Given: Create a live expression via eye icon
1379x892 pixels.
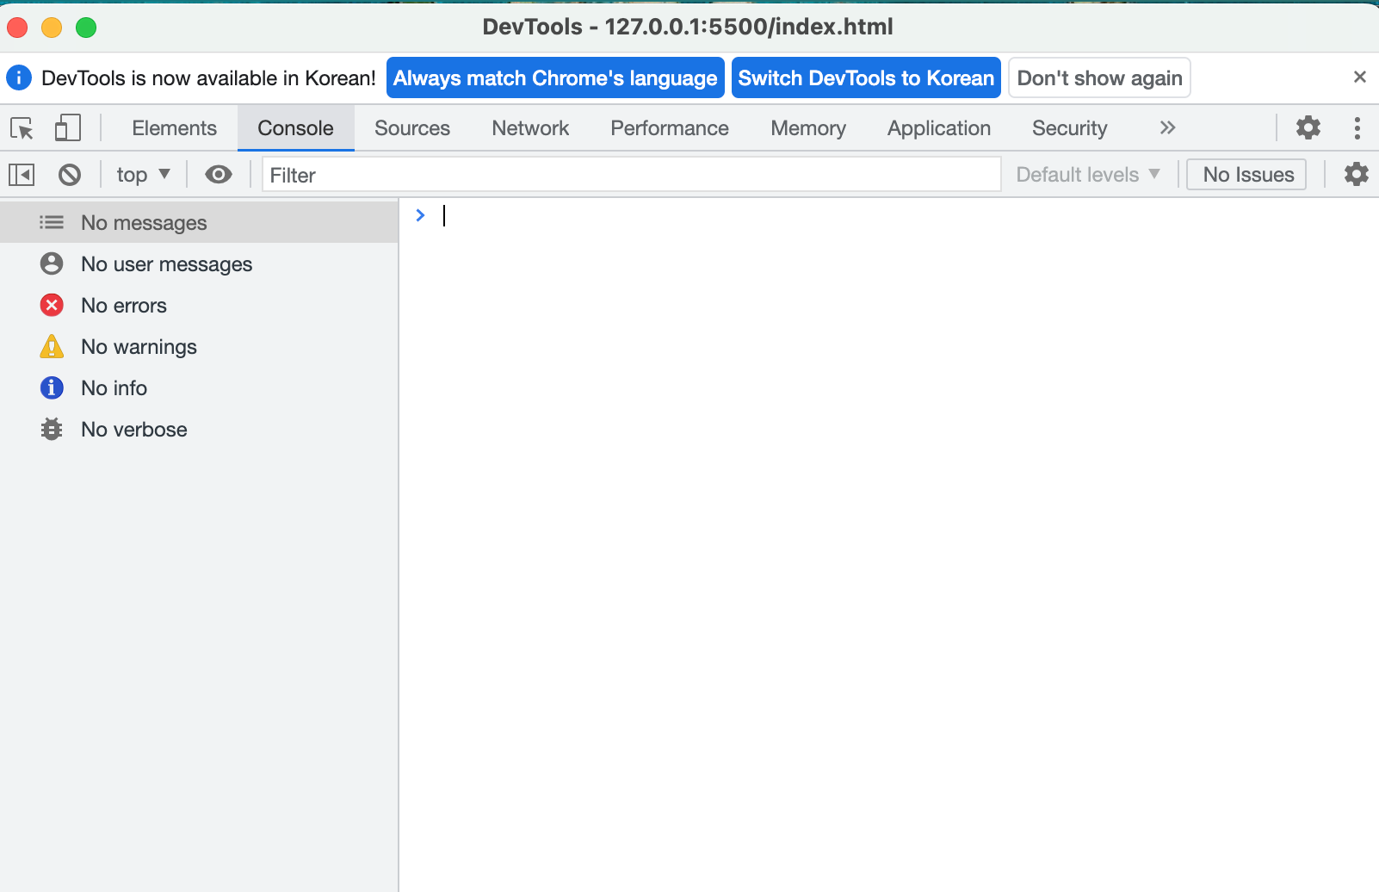Looking at the screenshot, I should coord(219,175).
